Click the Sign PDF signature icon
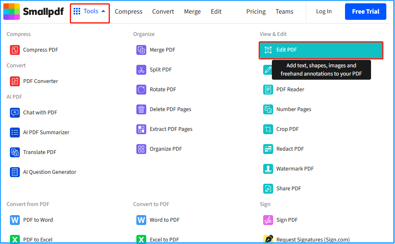This screenshot has height=244, width=395. [x=268, y=220]
